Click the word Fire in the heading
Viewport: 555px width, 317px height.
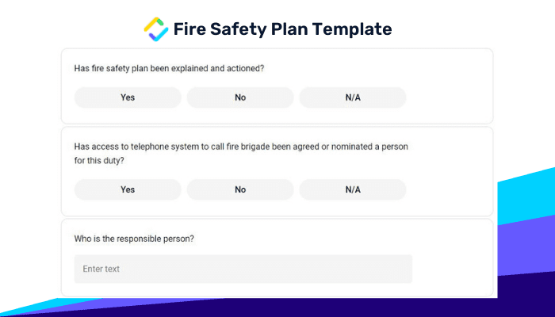pyautogui.click(x=189, y=29)
